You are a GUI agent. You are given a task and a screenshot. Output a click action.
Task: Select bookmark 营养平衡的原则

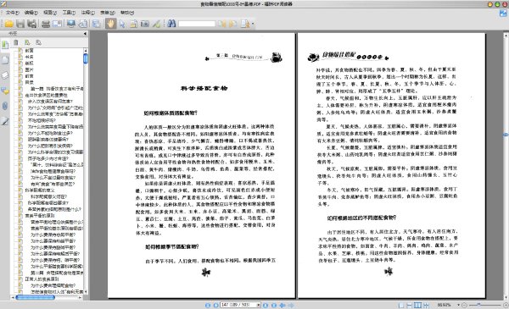[40, 215]
